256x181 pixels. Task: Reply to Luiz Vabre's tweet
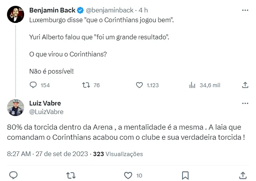coord(13,174)
